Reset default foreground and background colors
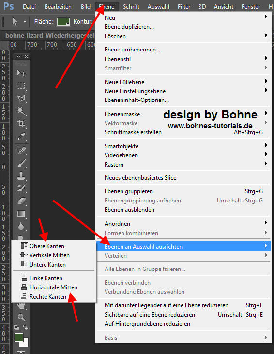Screen dimensions: 274x354 click(16, 327)
